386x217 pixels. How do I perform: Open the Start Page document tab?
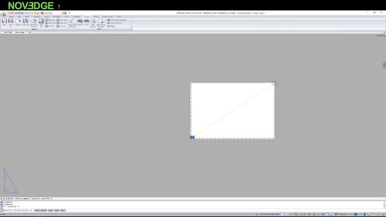tap(8, 32)
